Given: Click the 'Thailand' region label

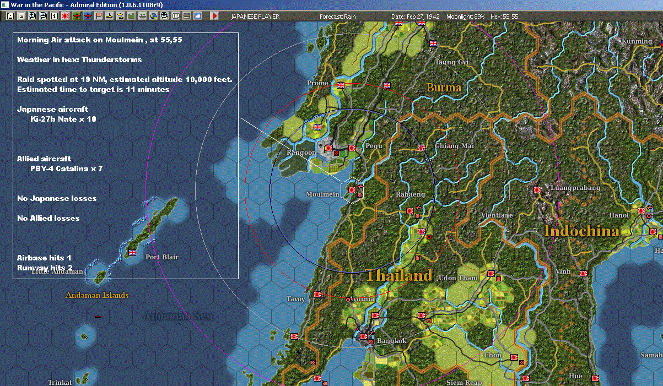Looking at the screenshot, I should click(x=399, y=275).
